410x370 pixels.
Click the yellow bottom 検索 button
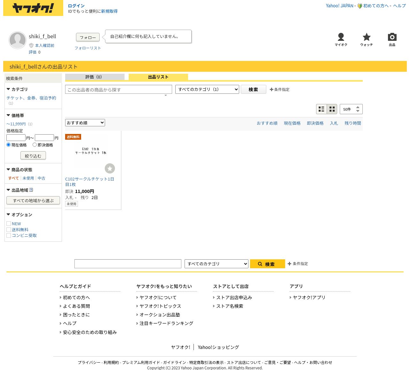coord(268,264)
